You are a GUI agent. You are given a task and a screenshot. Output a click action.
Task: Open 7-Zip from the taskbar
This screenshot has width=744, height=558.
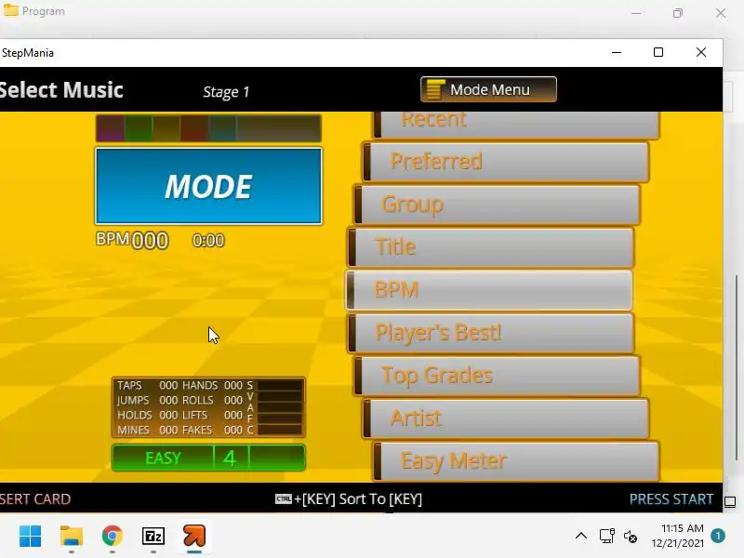pos(153,537)
